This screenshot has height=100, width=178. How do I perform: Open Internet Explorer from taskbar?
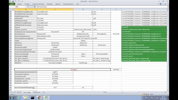click(x=19, y=98)
